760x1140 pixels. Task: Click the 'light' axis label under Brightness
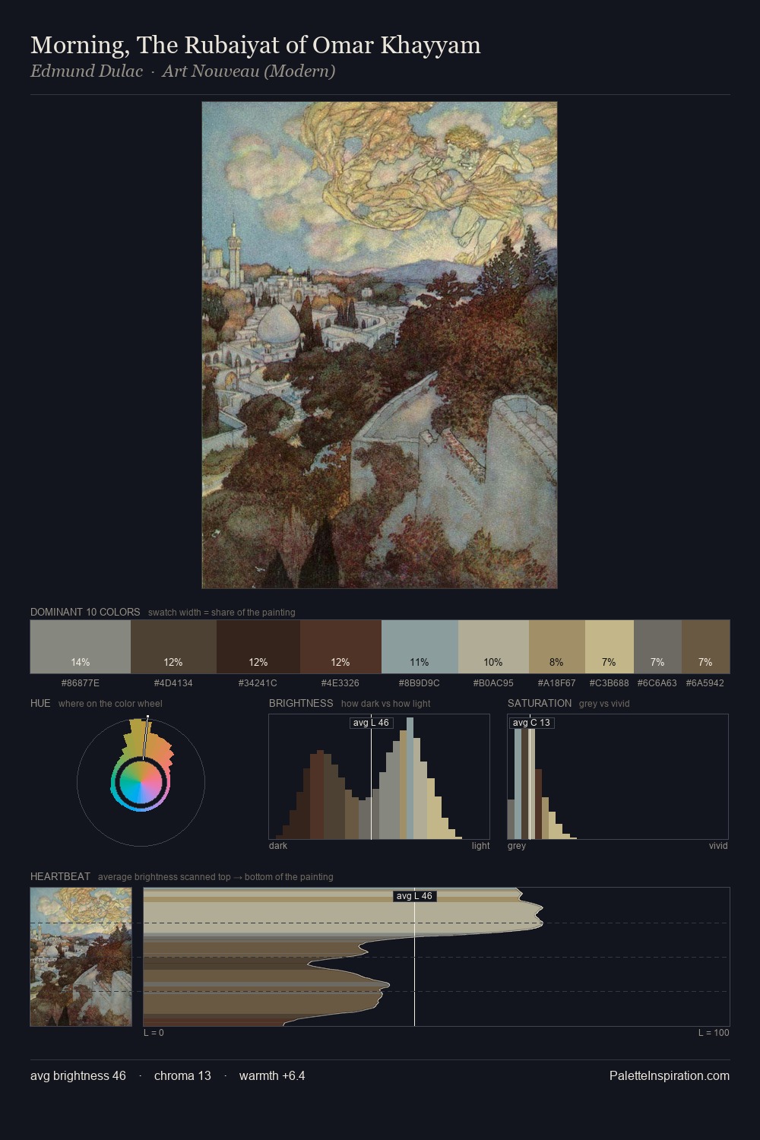[x=481, y=846]
